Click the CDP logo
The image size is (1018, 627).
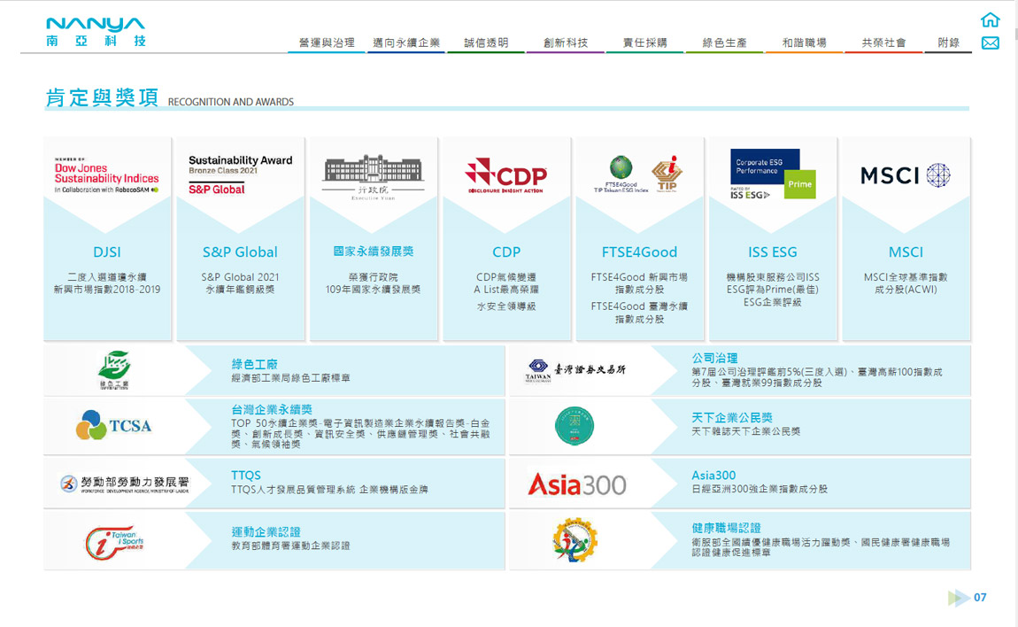pyautogui.click(x=506, y=175)
